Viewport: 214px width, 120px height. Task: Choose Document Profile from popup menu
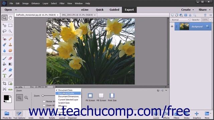click(x=68, y=93)
